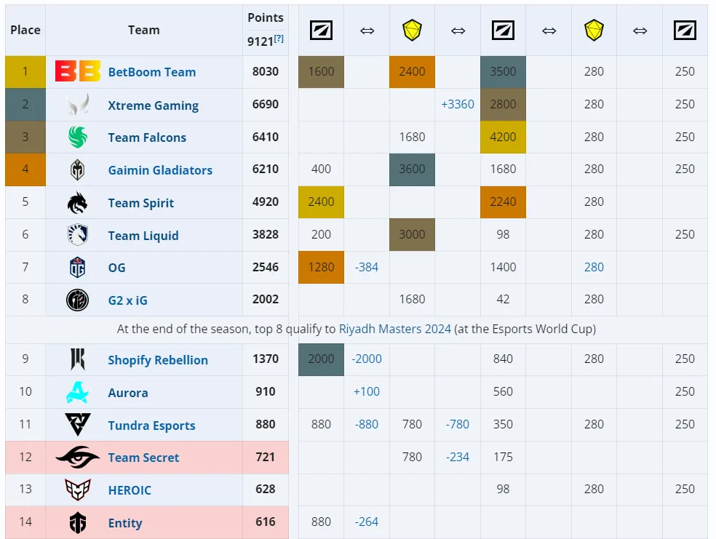
Task: Click the Place column header
Action: coord(25,30)
